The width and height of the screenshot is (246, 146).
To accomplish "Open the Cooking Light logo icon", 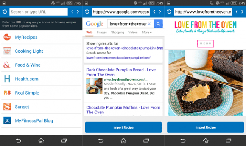I will coord(7,51).
